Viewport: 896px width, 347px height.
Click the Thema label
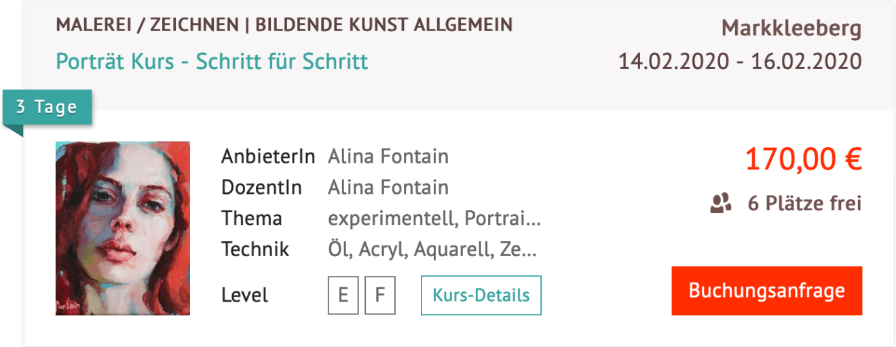[252, 218]
